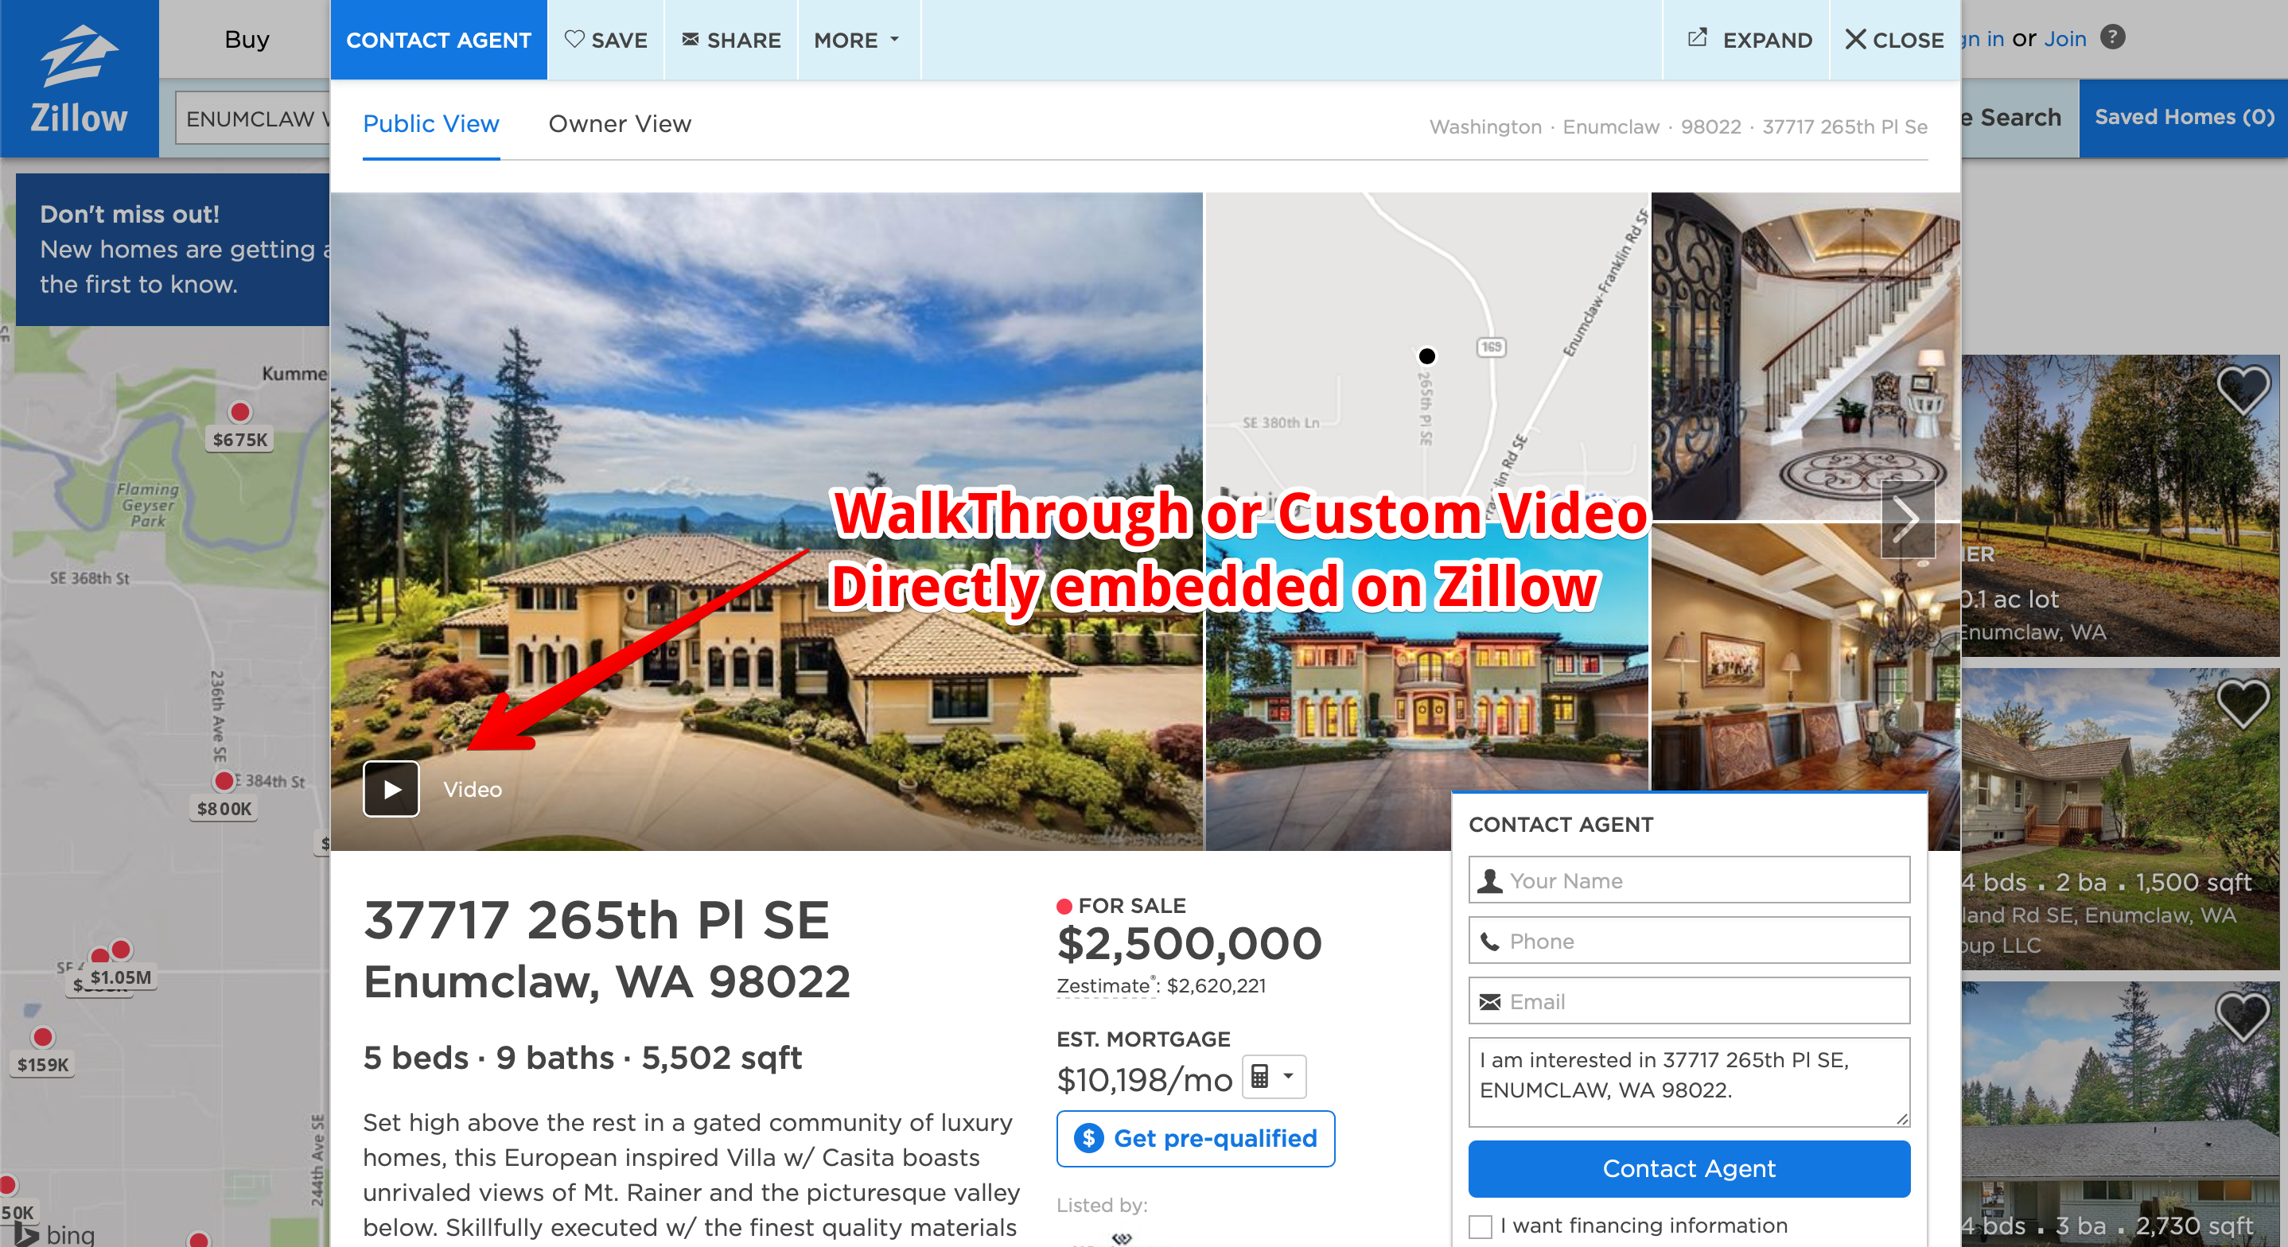Open Saved Homes (0) link
Viewport: 2288px width, 1247px height.
pyautogui.click(x=2183, y=118)
